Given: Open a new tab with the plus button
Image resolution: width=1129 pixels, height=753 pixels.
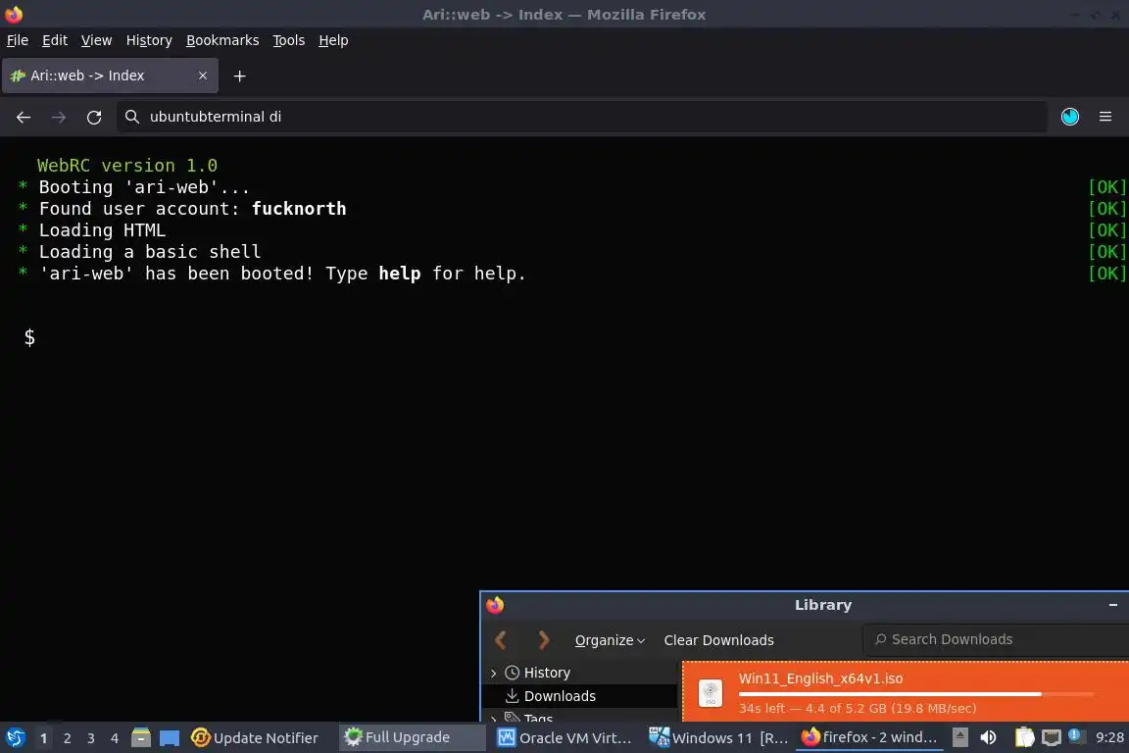Looking at the screenshot, I should tap(240, 75).
